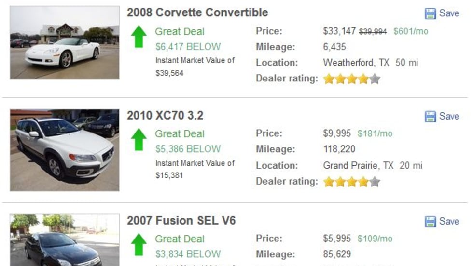Screen dimensions: 473x266
Task: Click the $109/mo payment estimate
Action: pos(375,239)
